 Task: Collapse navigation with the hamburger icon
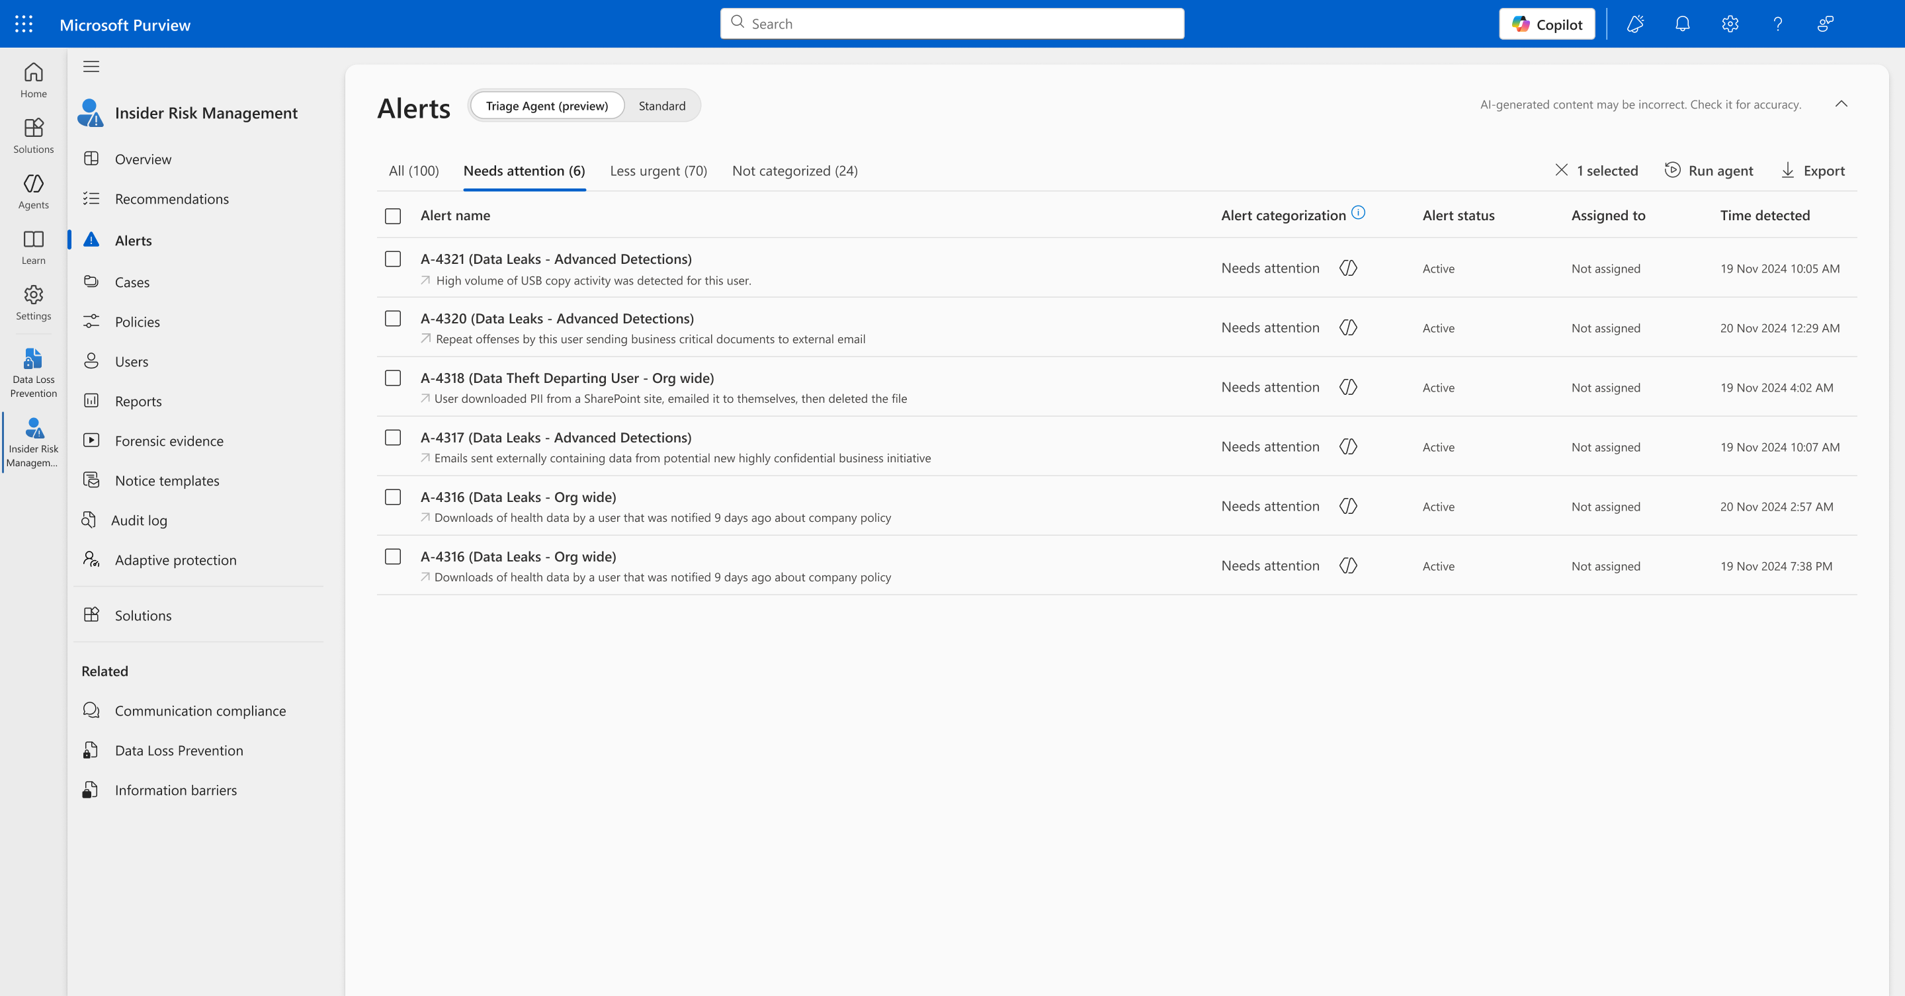pyautogui.click(x=91, y=67)
